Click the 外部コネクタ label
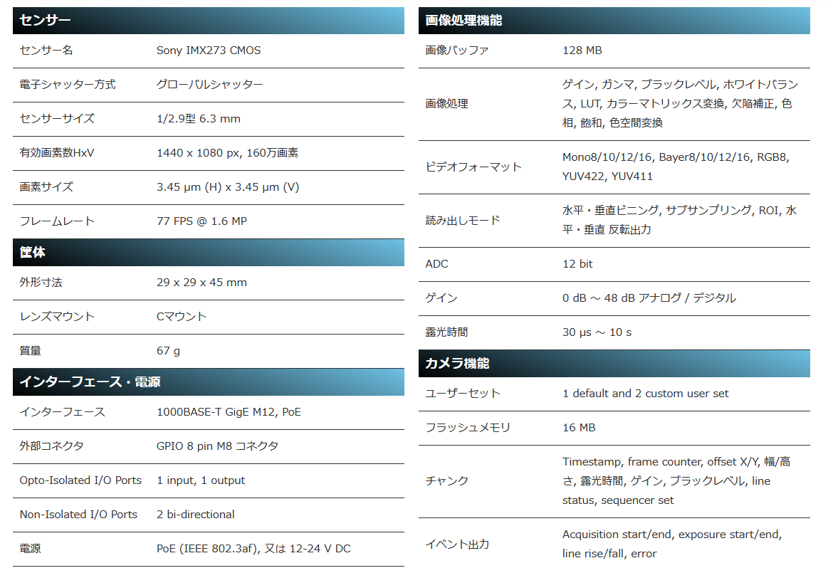Image resolution: width=833 pixels, height=568 pixels. point(51,446)
